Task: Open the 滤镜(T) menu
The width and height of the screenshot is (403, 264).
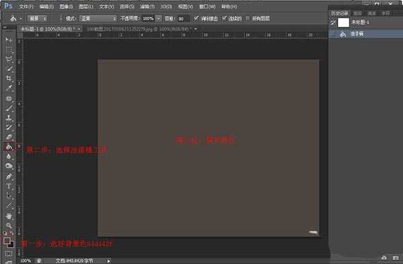Action: (x=147, y=7)
